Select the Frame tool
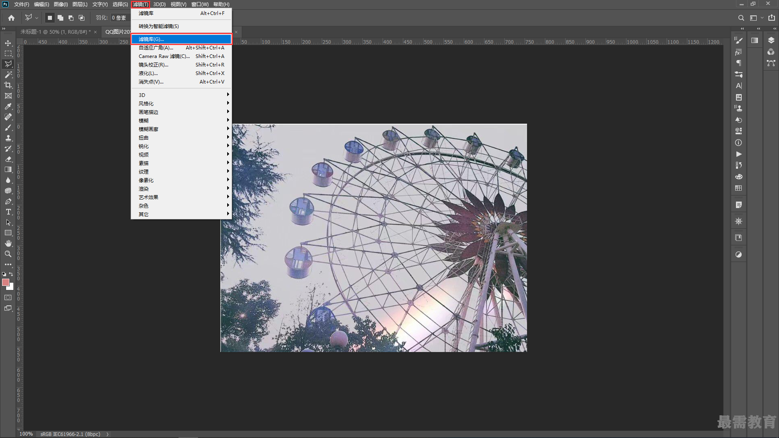This screenshot has height=438, width=779. (8, 96)
